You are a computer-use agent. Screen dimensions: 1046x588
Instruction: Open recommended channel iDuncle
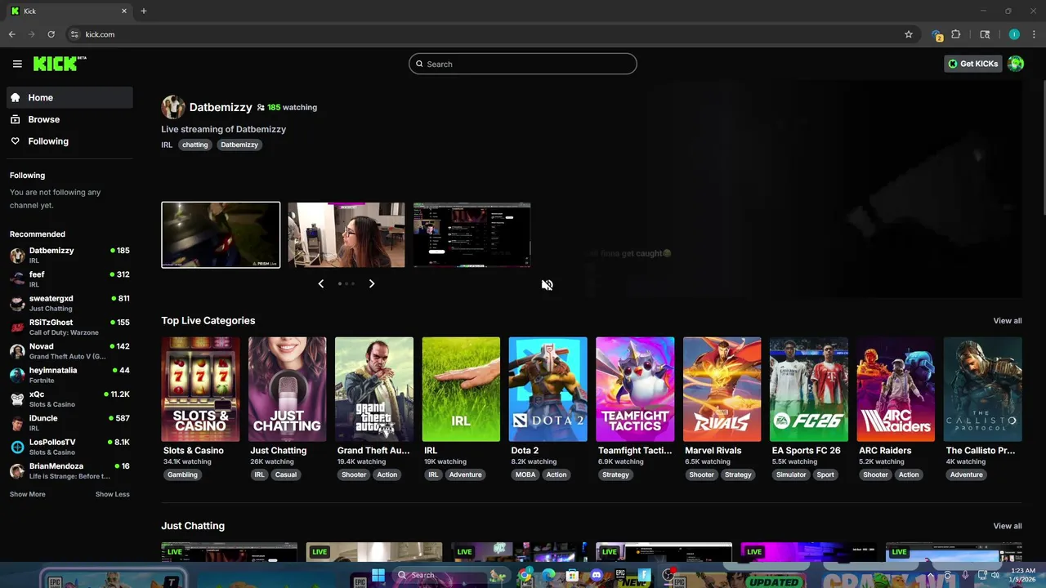point(69,423)
